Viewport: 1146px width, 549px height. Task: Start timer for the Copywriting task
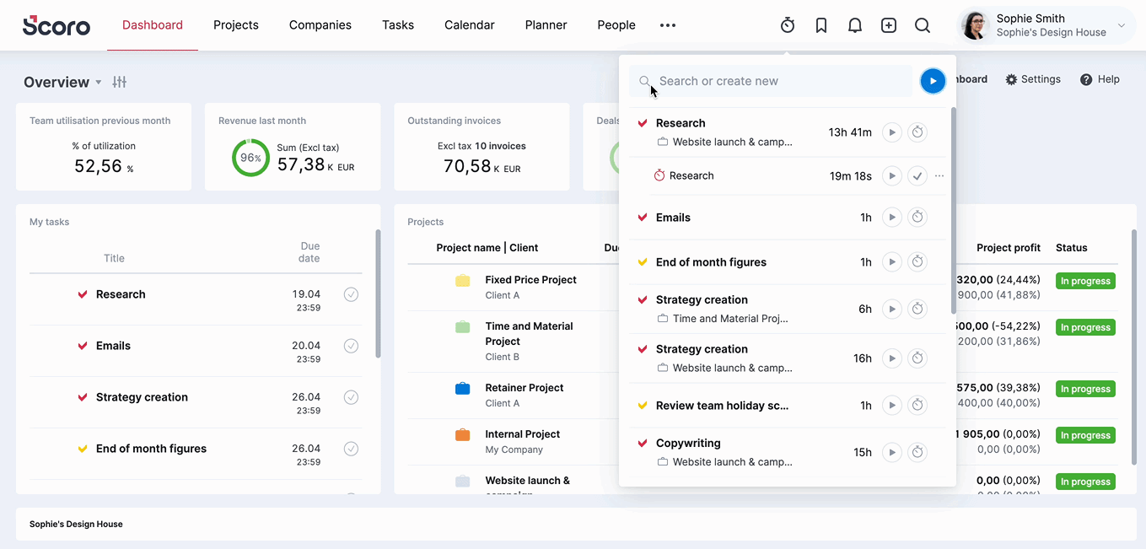coord(892,453)
